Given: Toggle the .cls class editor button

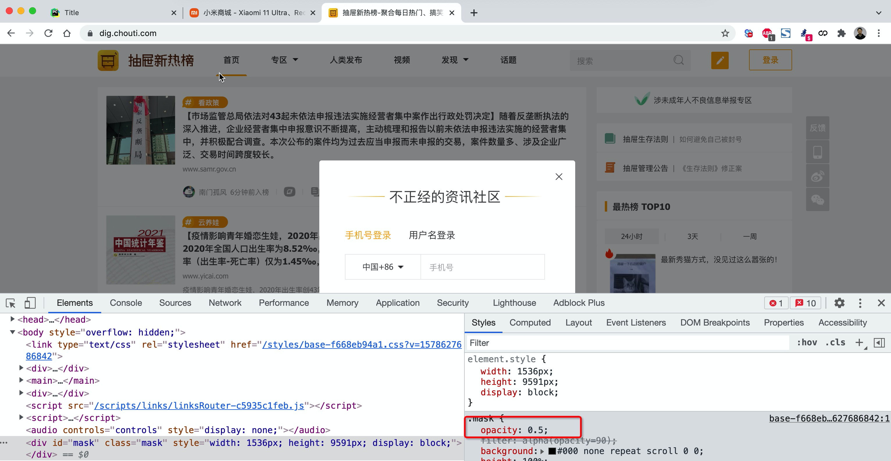Looking at the screenshot, I should pyautogui.click(x=835, y=343).
